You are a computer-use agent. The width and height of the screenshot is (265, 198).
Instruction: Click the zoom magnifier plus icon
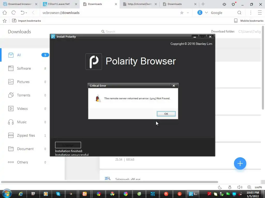pos(249,187)
